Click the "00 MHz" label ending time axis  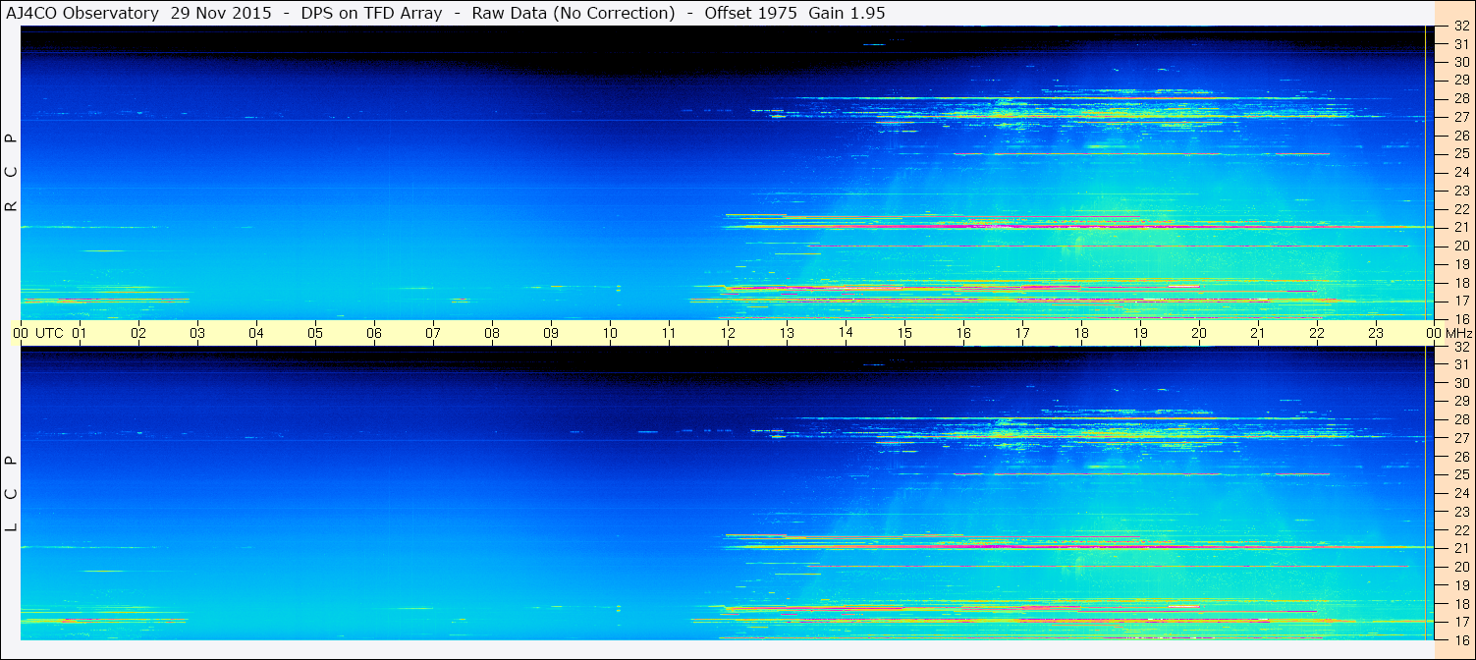(x=1448, y=333)
